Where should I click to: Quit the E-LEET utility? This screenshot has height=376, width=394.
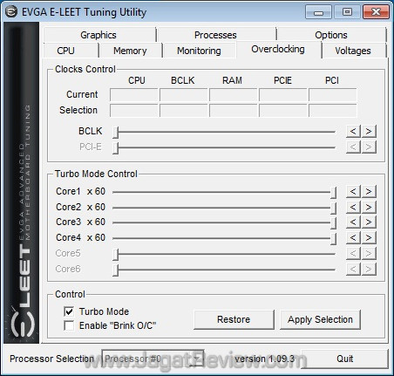tap(345, 359)
